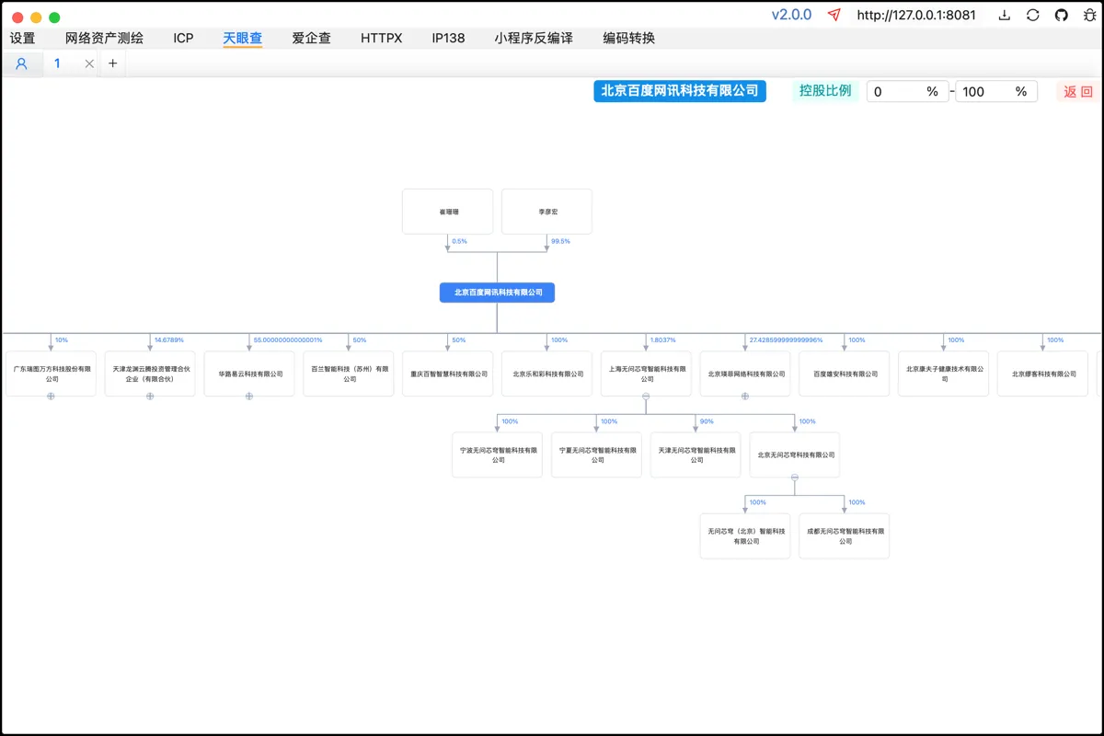Select the shareholder node 崔珊珊
The height and width of the screenshot is (736, 1104).
448,212
